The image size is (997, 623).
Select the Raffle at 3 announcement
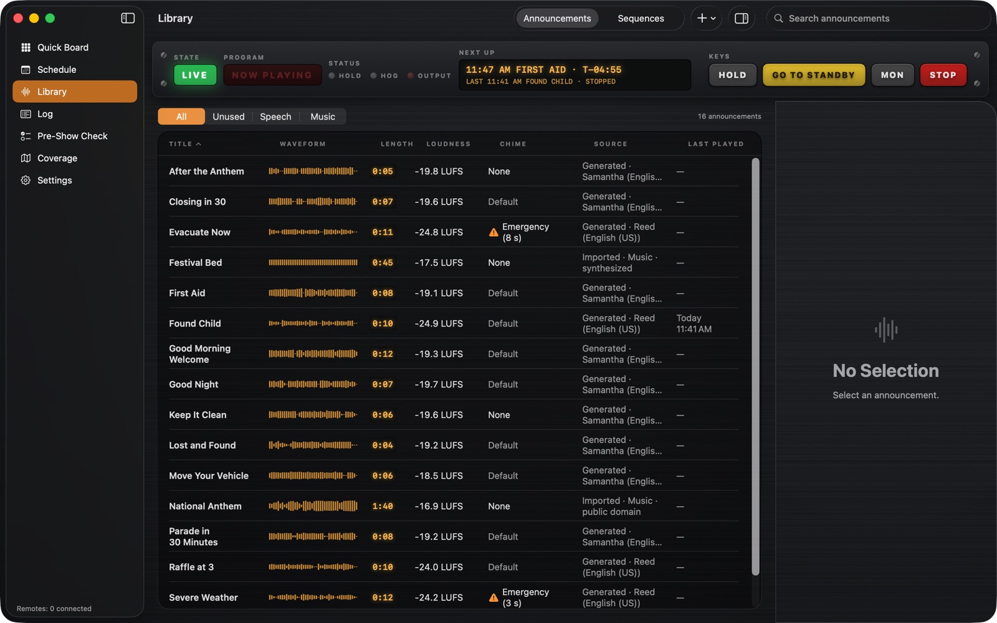[454, 567]
